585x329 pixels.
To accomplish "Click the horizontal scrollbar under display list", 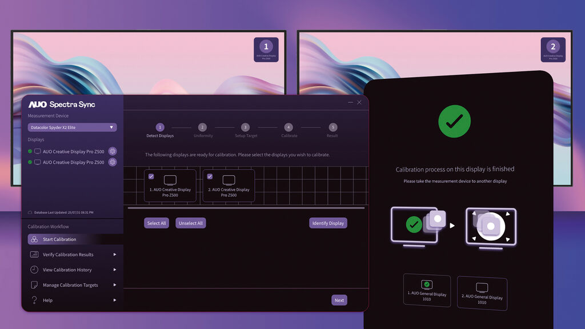I will click(246, 208).
